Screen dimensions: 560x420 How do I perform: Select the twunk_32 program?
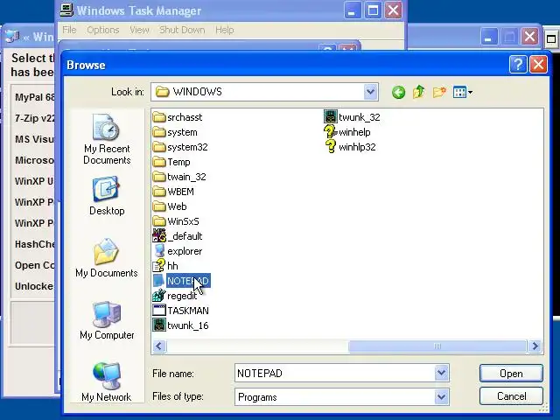(x=352, y=117)
